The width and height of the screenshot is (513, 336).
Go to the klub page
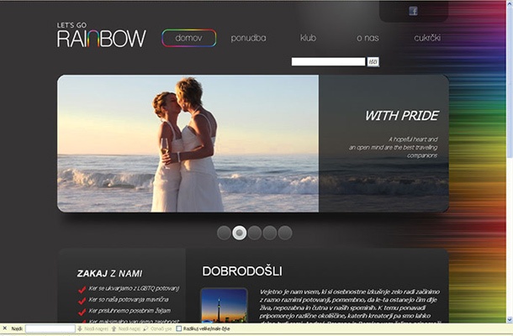(x=308, y=38)
